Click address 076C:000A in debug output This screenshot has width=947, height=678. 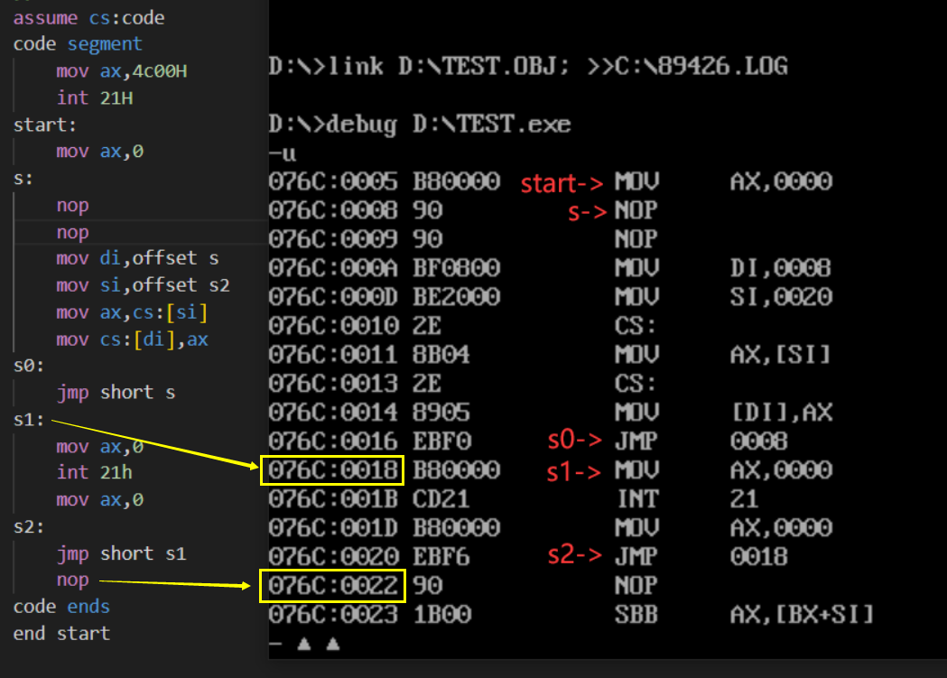click(x=333, y=268)
